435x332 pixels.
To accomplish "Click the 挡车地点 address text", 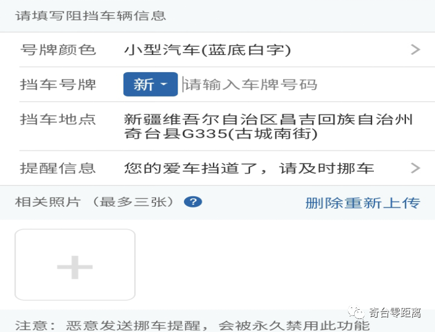I will [x=268, y=126].
